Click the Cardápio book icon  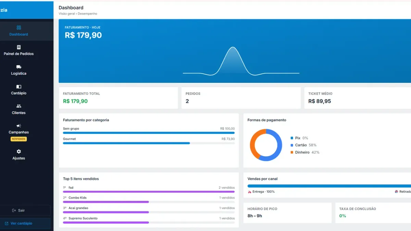(19, 87)
